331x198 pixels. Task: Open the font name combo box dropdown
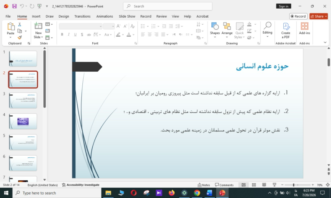coord(101,26)
